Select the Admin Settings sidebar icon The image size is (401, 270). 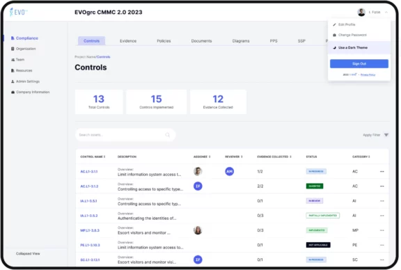[x=13, y=81]
